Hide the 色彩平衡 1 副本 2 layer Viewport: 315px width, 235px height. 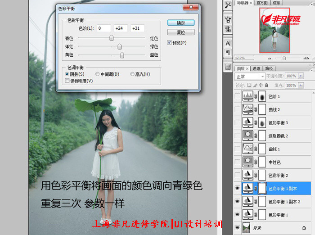click(238, 201)
